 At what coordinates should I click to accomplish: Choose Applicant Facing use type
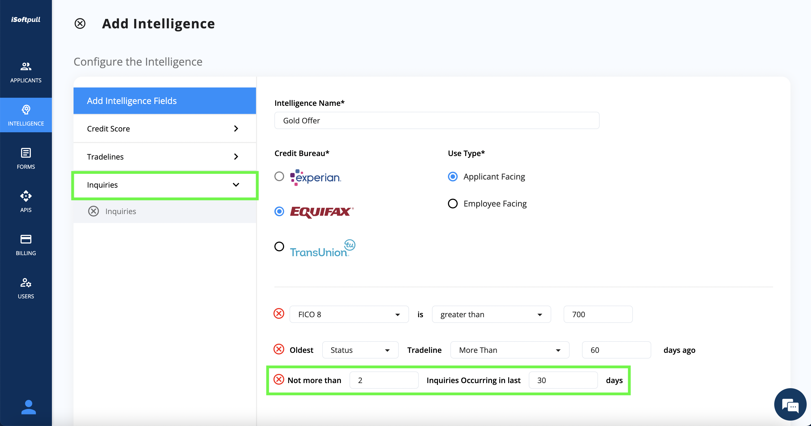[x=453, y=177]
